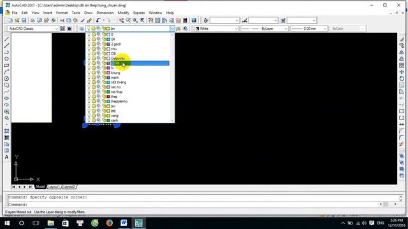Click the Model tab button
408x229 pixels.
pos(40,186)
